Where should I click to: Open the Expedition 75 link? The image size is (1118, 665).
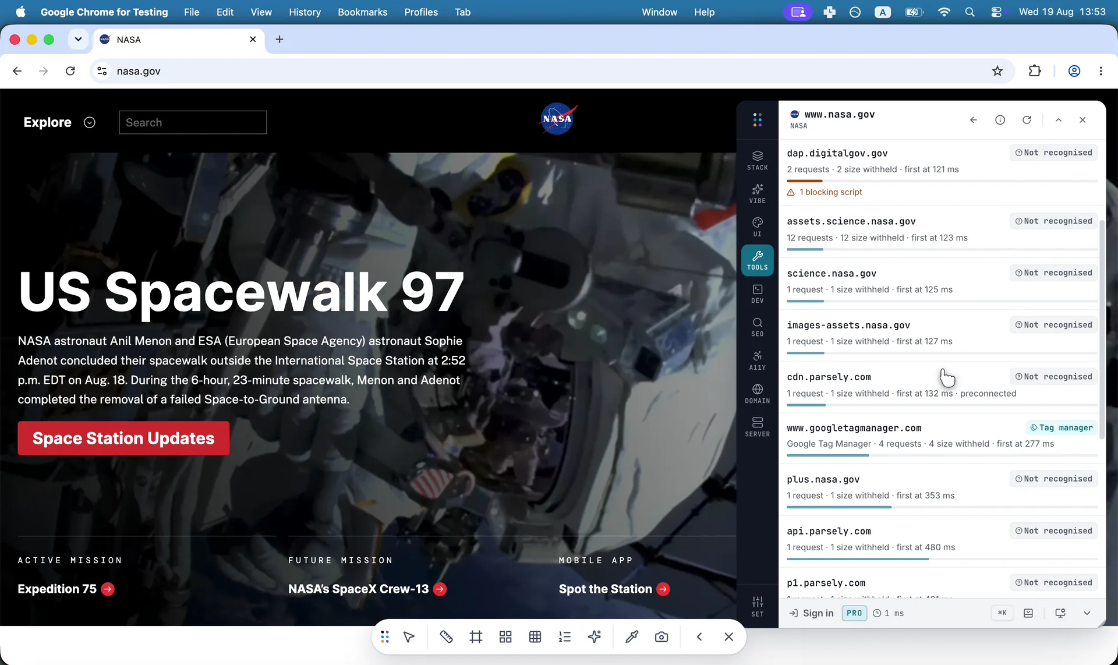coord(66,589)
